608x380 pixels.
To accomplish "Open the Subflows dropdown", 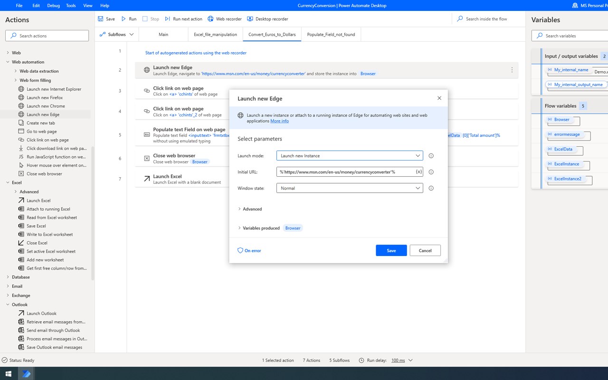I will pos(117,34).
